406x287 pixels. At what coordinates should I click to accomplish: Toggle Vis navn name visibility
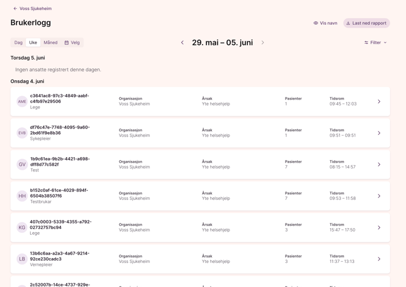(325, 23)
